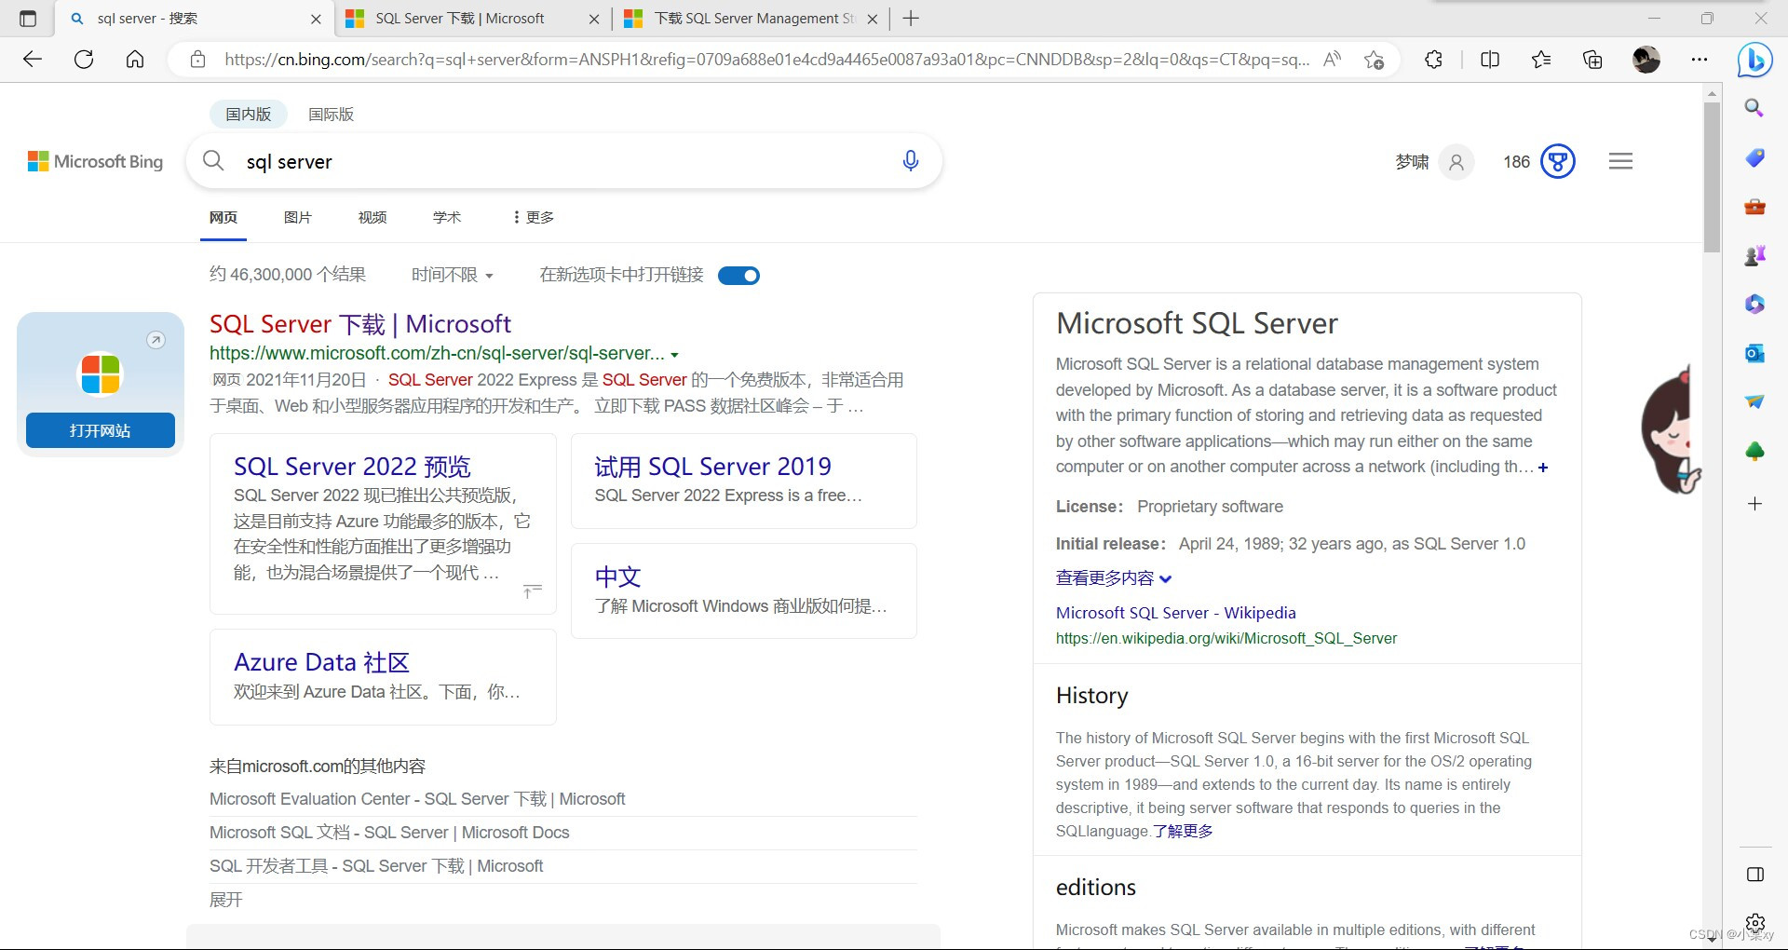
Task: Open the favorites list
Action: pyautogui.click(x=1541, y=60)
